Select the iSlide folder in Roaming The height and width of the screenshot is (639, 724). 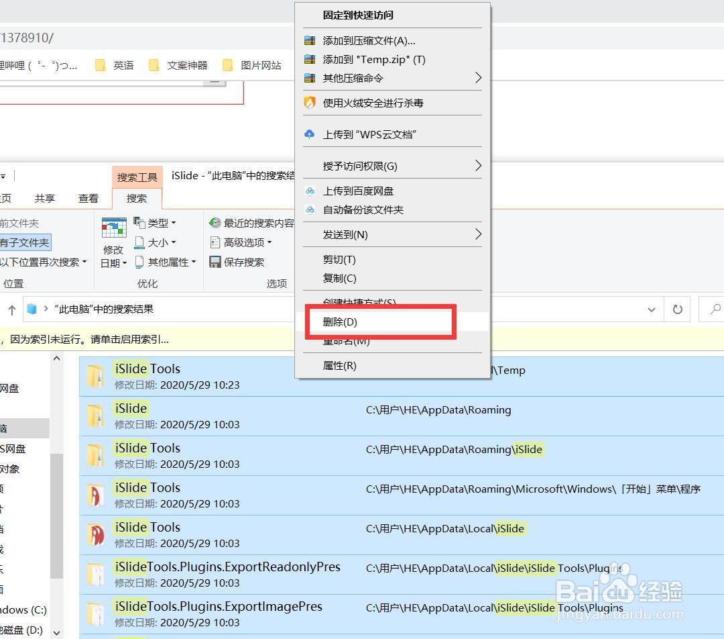[402, 416]
